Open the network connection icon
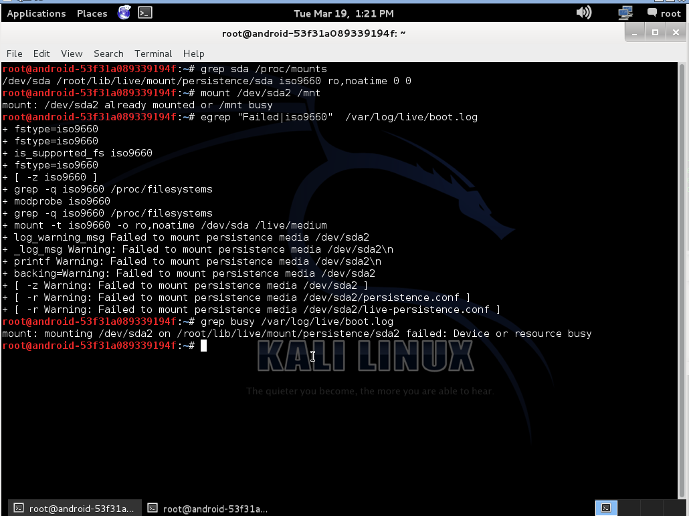Screen dimensions: 689x516 tap(625, 13)
